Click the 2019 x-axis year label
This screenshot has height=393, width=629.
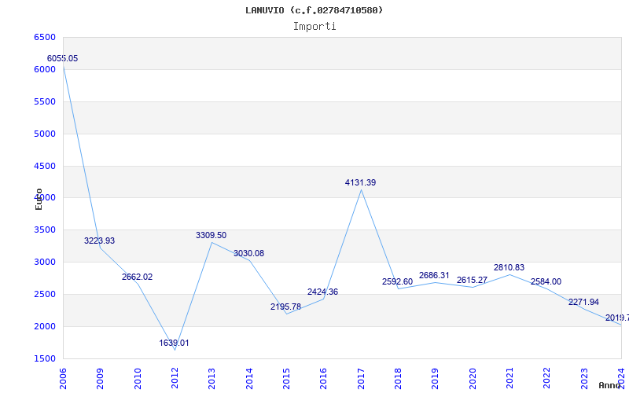pos(436,379)
